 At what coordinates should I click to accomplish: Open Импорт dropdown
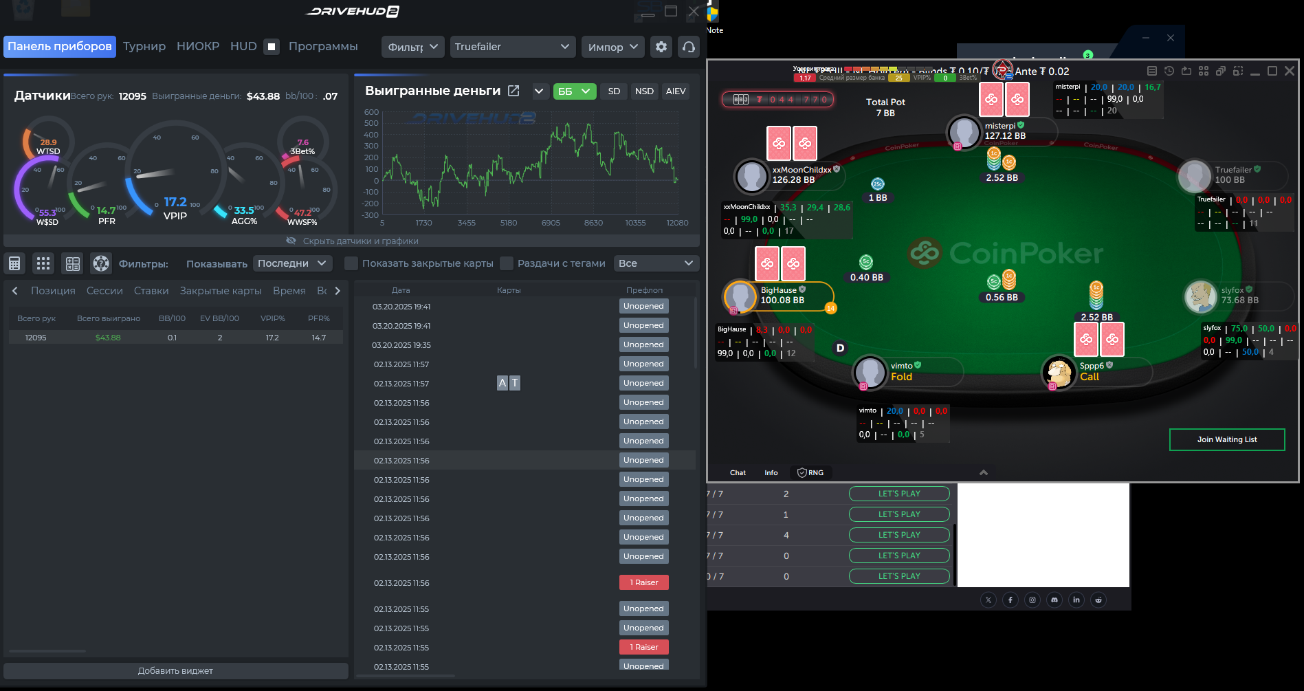(x=613, y=47)
